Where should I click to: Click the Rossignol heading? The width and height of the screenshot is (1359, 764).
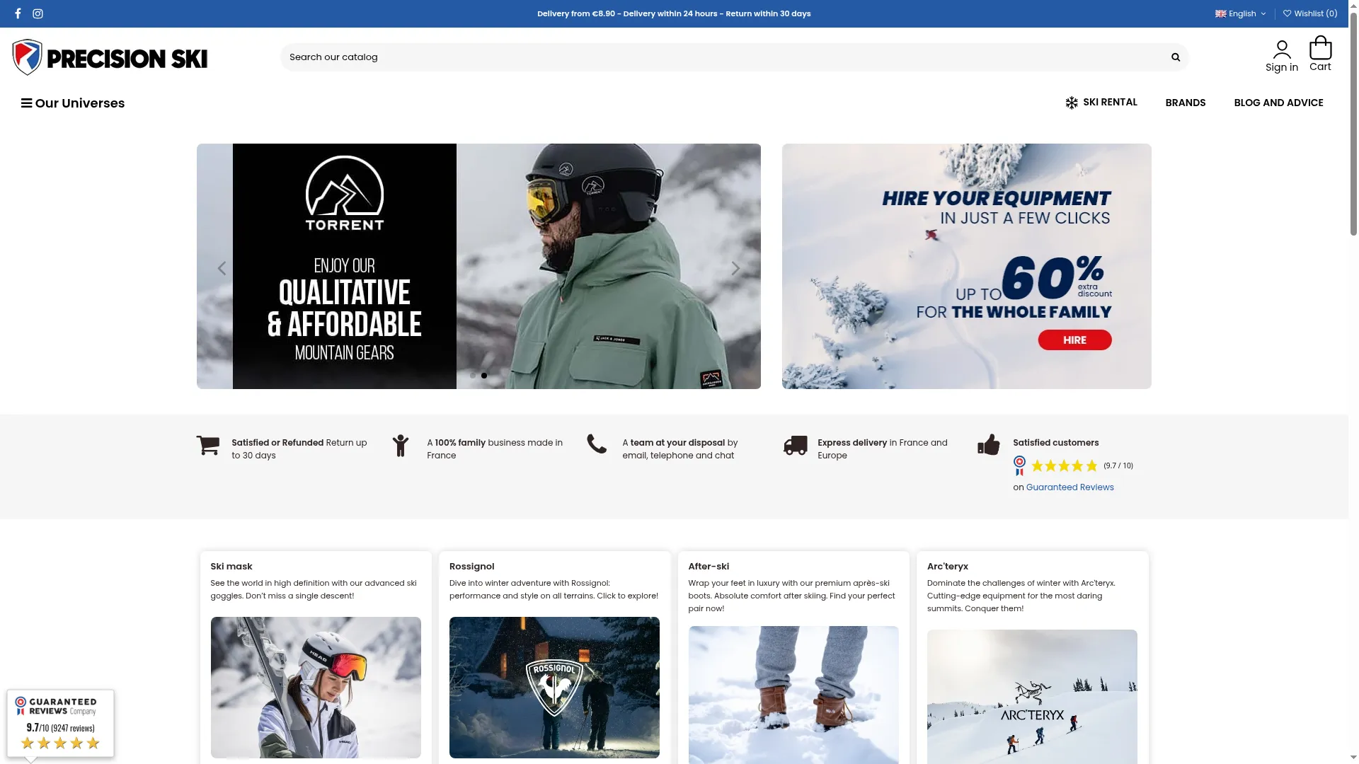click(x=471, y=567)
